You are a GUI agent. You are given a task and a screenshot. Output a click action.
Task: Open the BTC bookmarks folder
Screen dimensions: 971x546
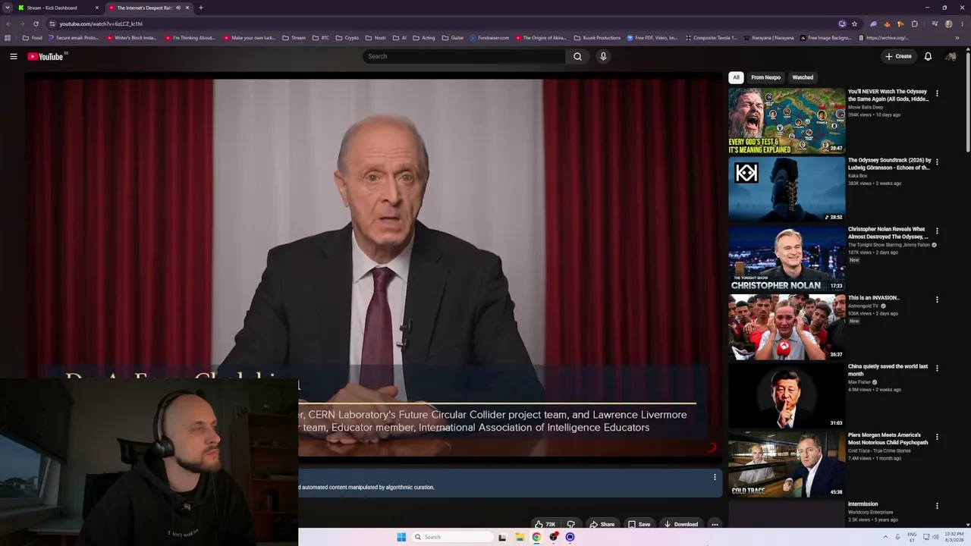click(x=321, y=38)
